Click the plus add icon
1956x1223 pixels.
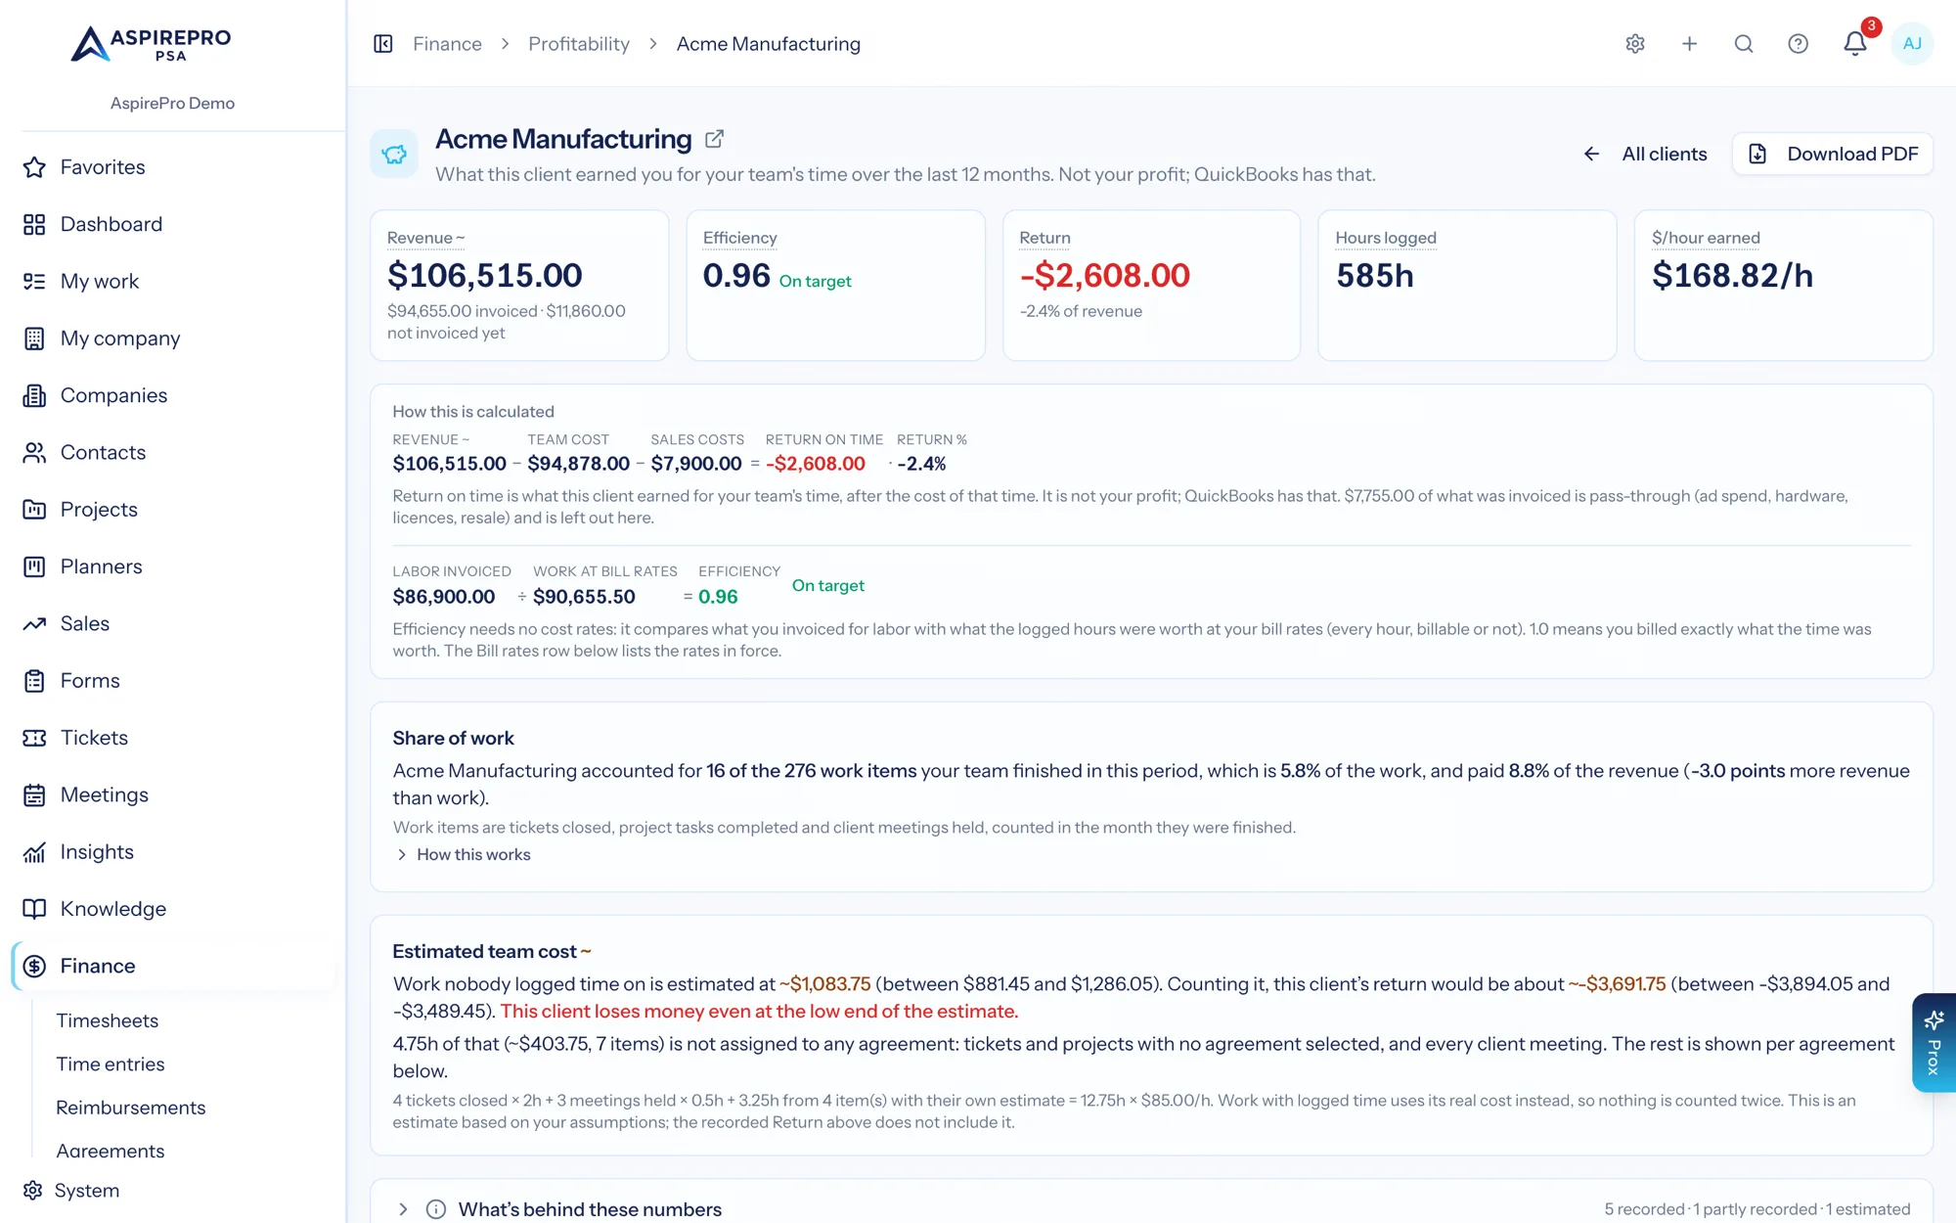tap(1689, 44)
